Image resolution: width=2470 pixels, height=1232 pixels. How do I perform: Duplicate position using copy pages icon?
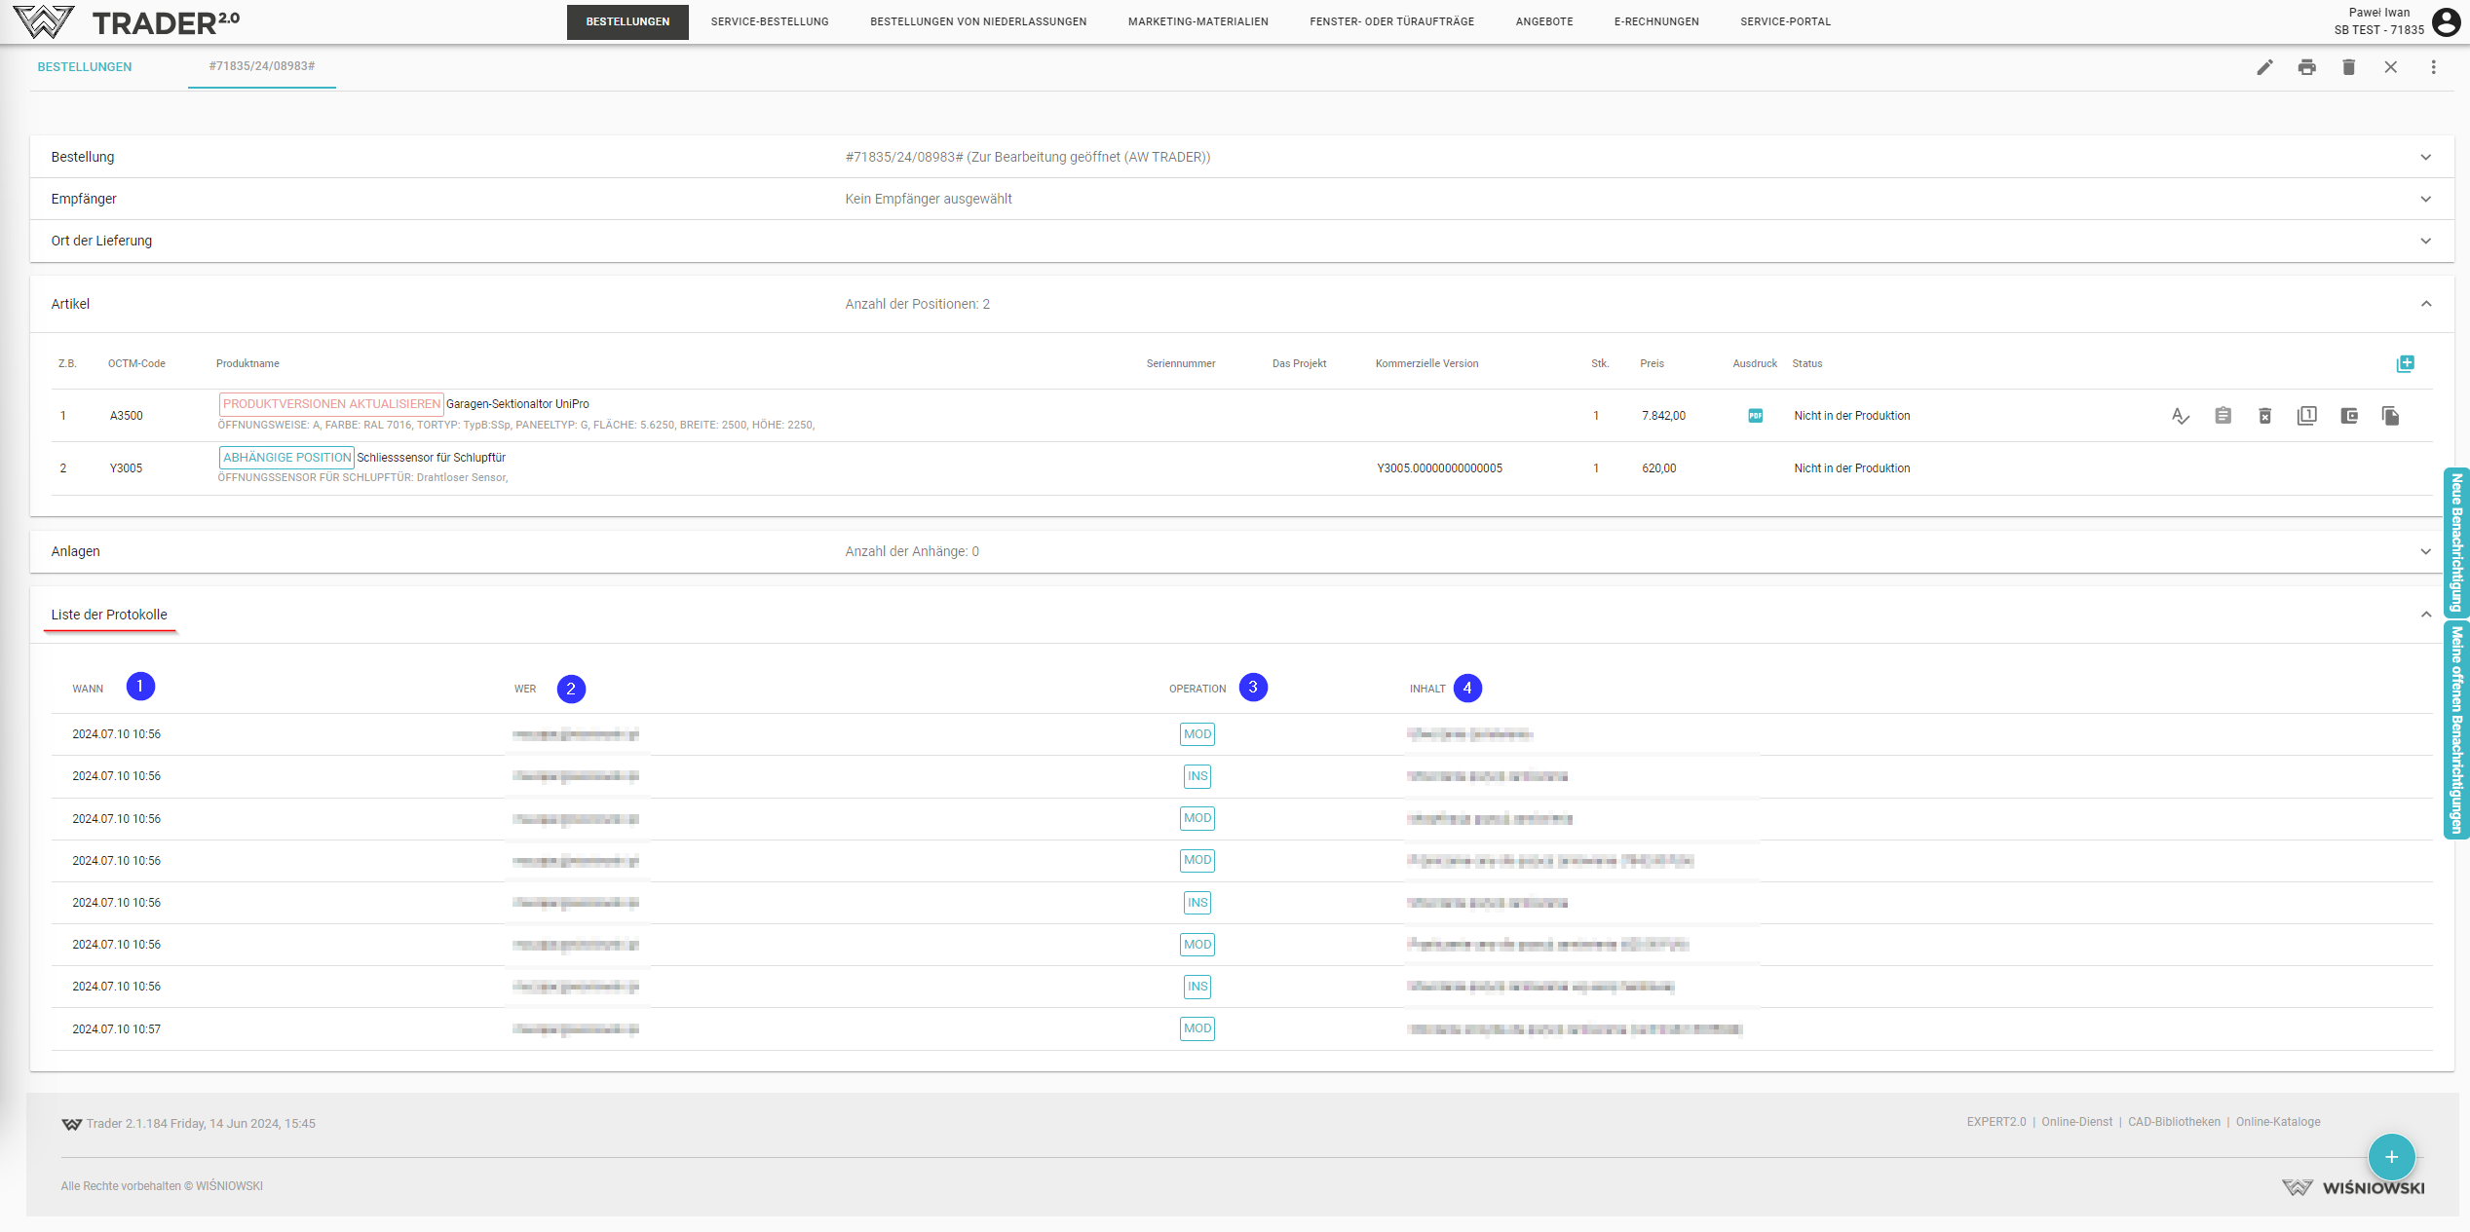2390,416
